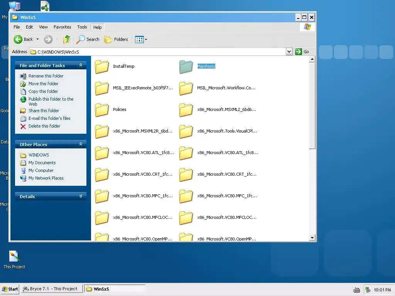Click the Start button
The width and height of the screenshot is (395, 296).
10,289
